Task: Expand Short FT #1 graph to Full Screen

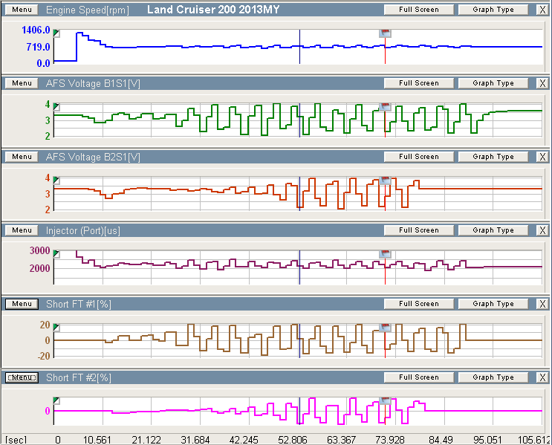Action: 418,304
